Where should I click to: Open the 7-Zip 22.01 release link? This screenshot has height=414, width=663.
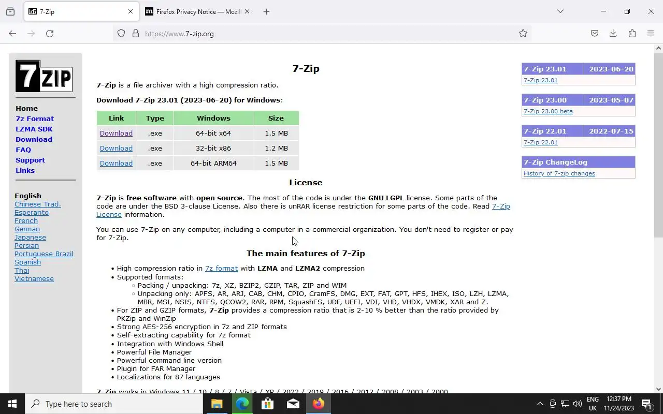pyautogui.click(x=540, y=142)
